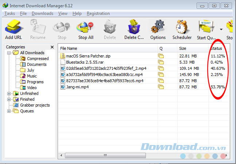Expand the Finished tree node
This screenshot has width=236, height=164.
pyautogui.click(x=9, y=100)
